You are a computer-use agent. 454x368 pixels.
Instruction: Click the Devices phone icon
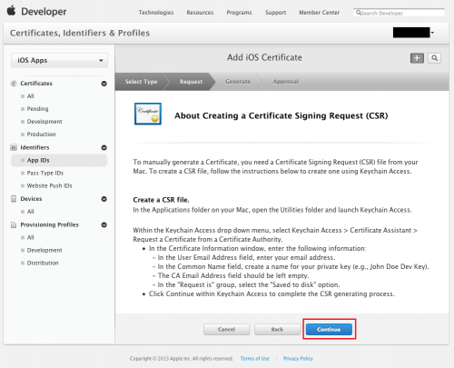(x=14, y=199)
